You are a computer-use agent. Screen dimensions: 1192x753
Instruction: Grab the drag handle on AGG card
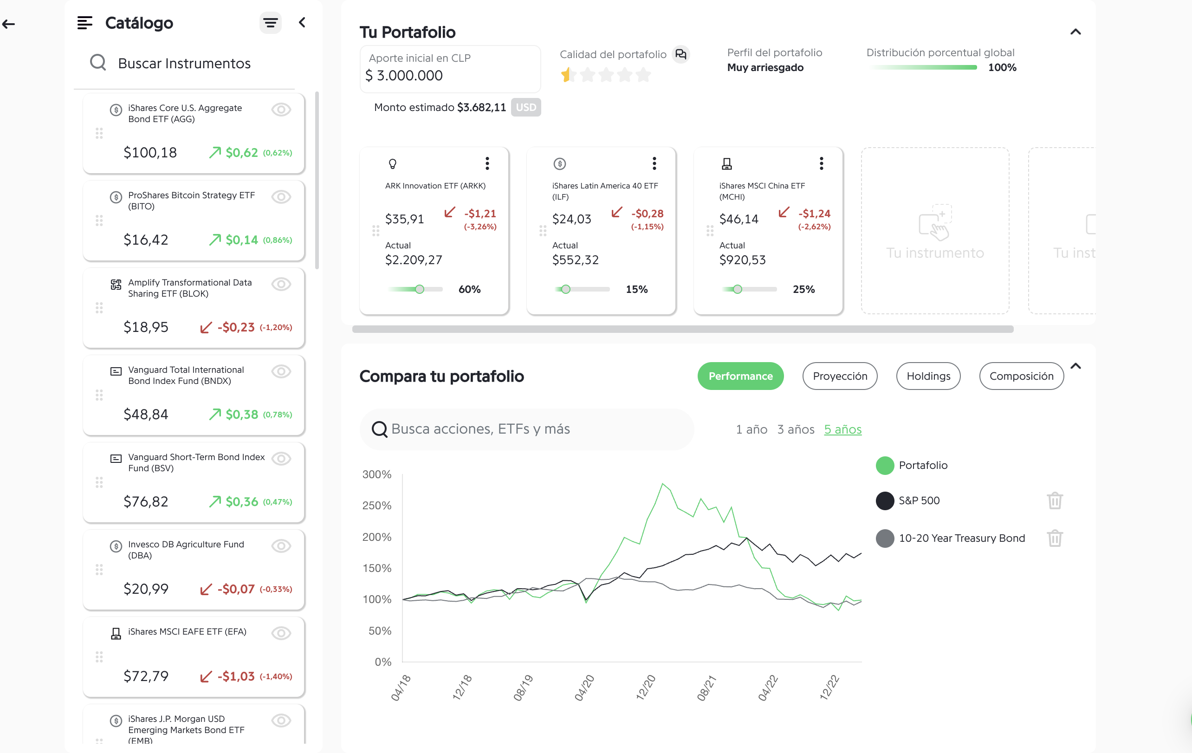[x=99, y=133]
